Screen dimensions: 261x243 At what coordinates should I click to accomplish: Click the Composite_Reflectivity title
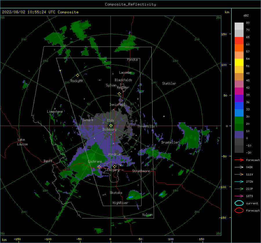(130, 4)
